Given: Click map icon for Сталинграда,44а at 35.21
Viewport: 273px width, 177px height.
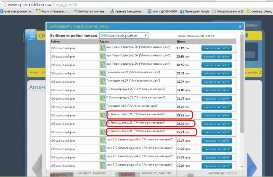Looking at the screenshot, I should [x=103, y=166].
